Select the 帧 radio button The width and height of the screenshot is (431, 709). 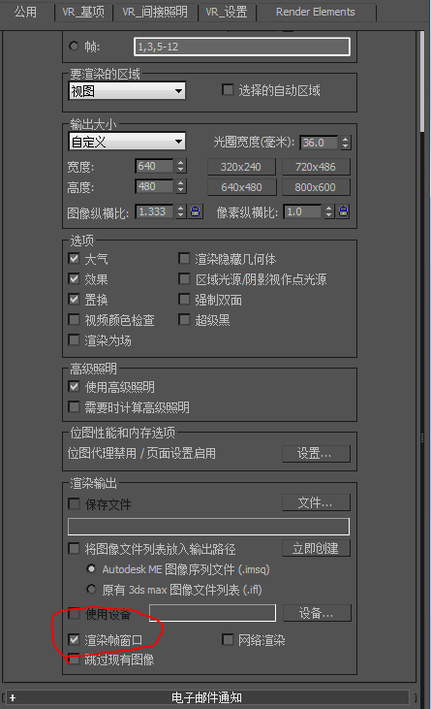pyautogui.click(x=74, y=47)
